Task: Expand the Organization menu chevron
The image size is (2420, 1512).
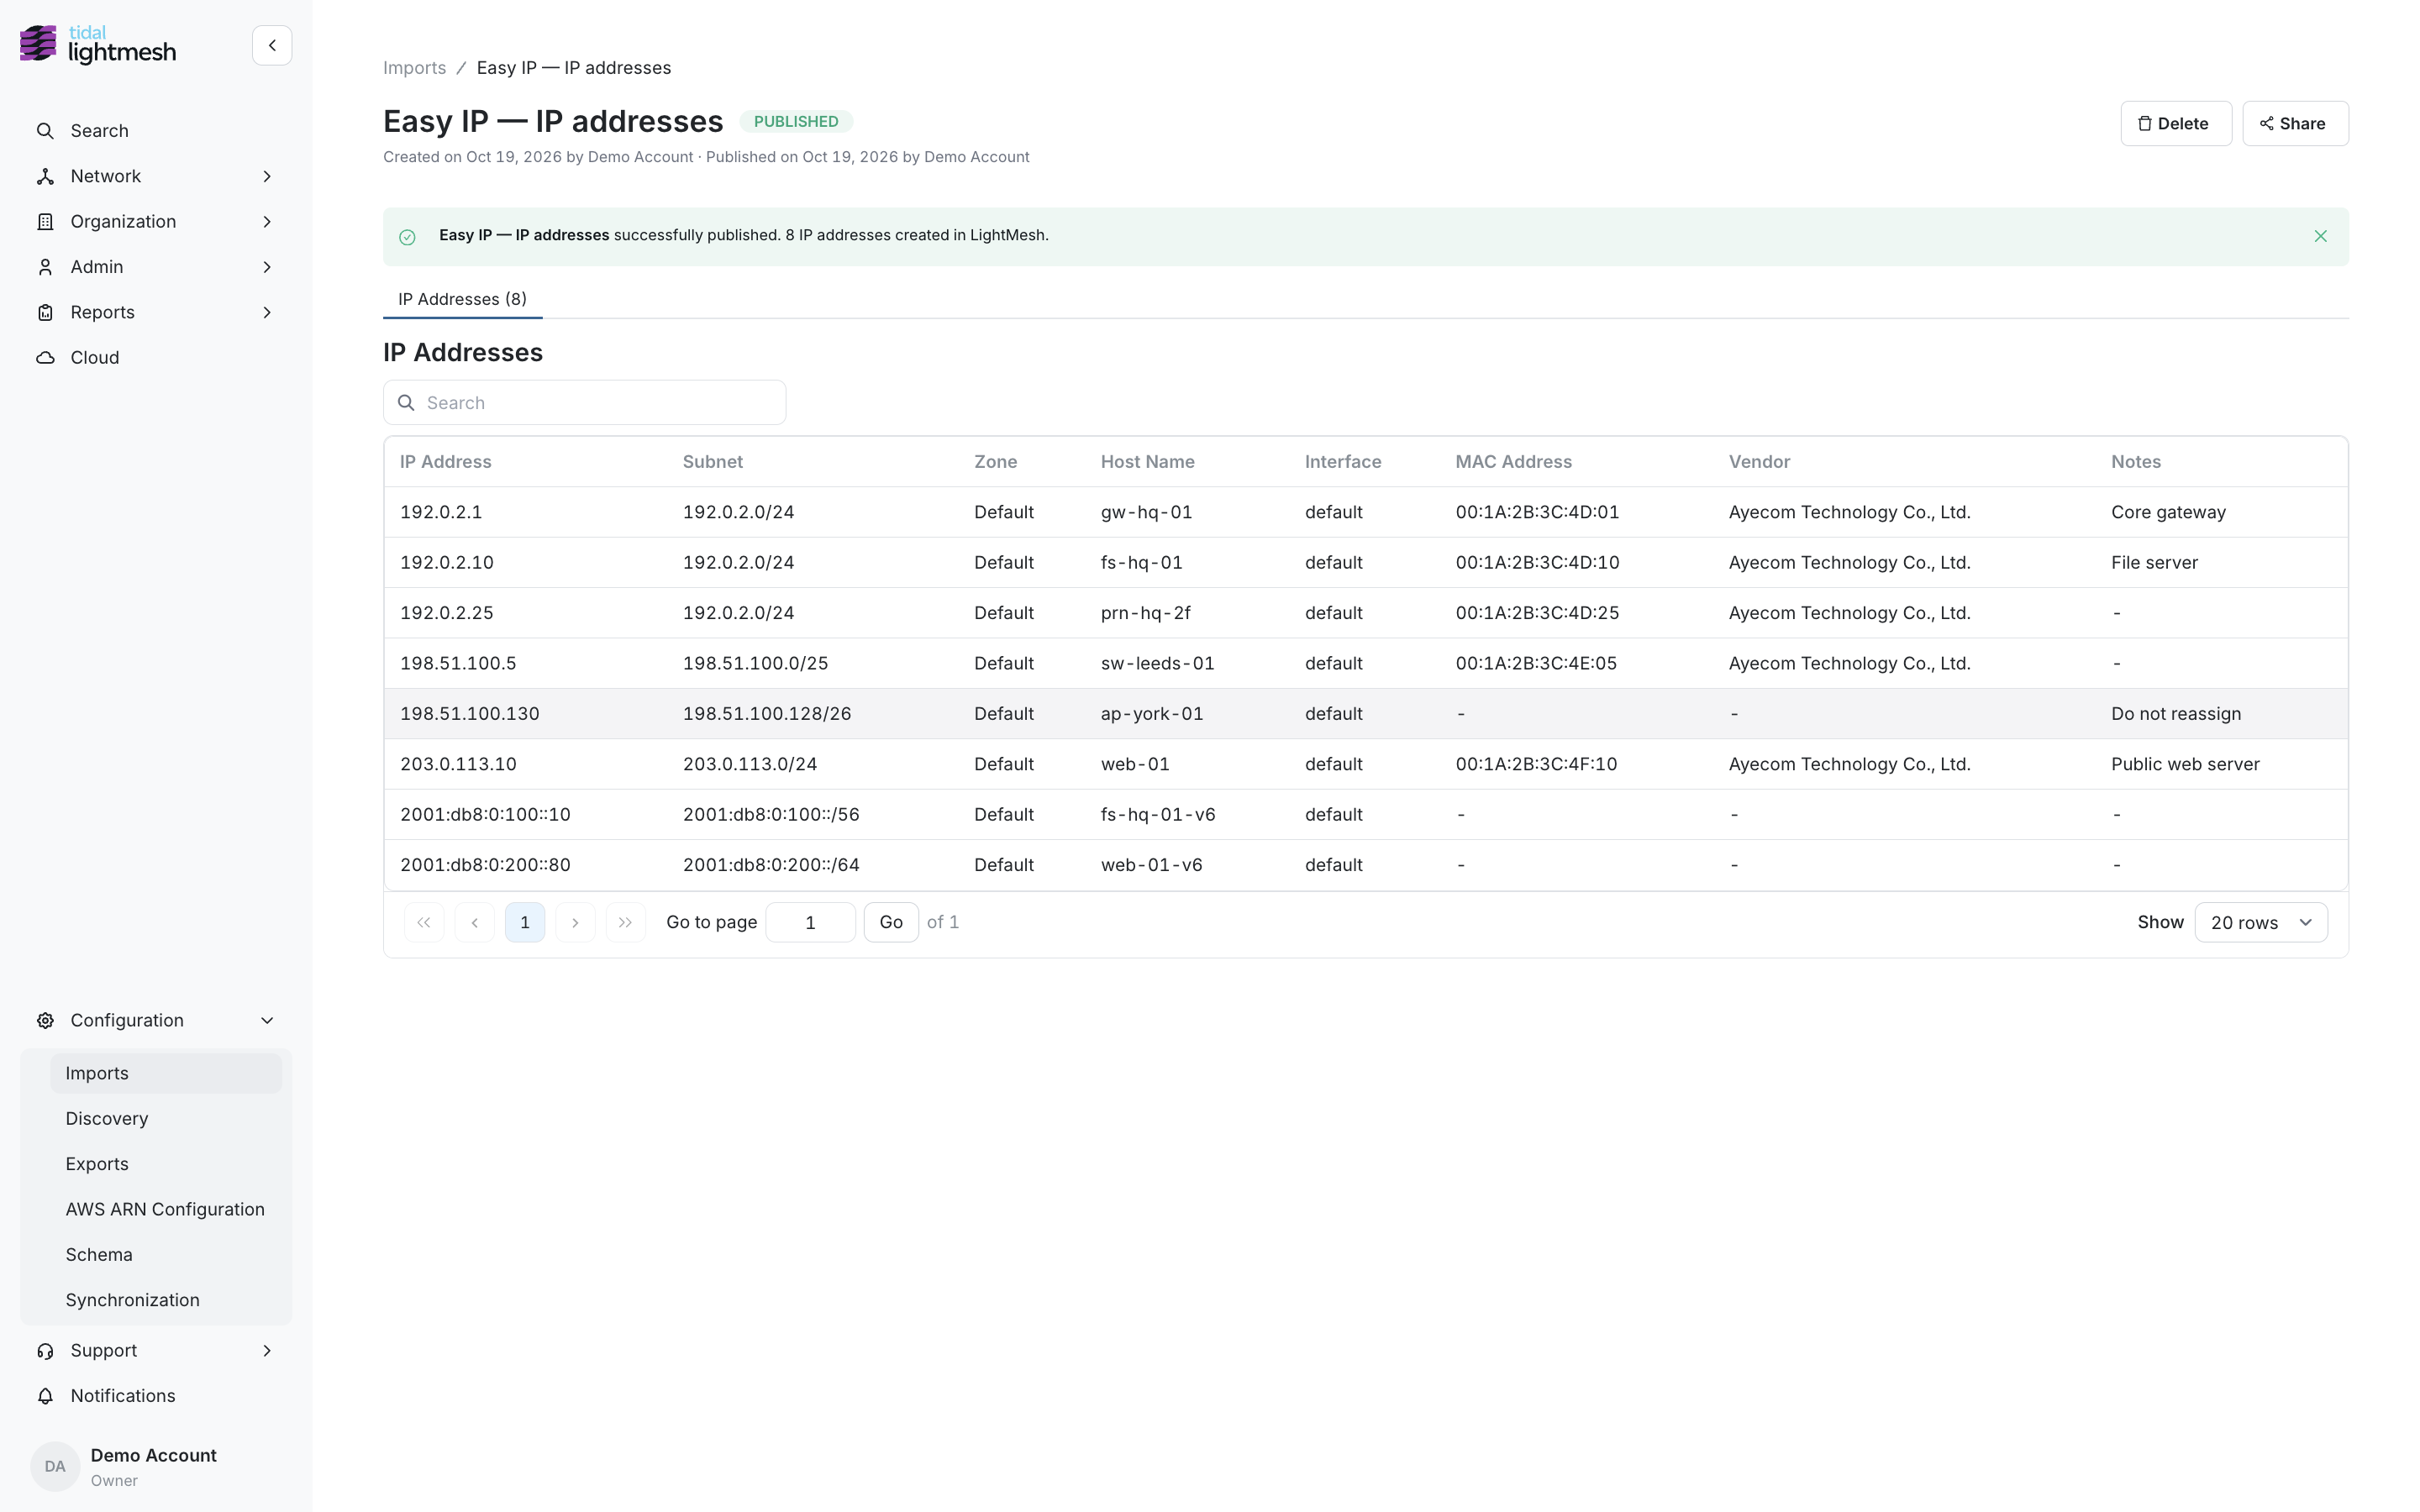Action: click(267, 222)
